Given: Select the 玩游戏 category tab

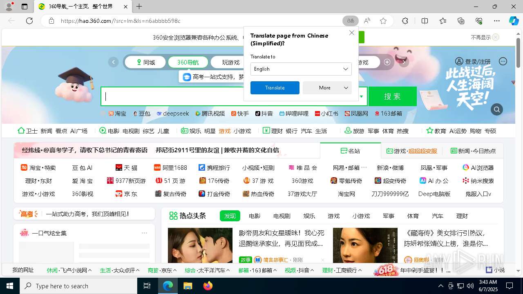Looking at the screenshot, I should (230, 62).
